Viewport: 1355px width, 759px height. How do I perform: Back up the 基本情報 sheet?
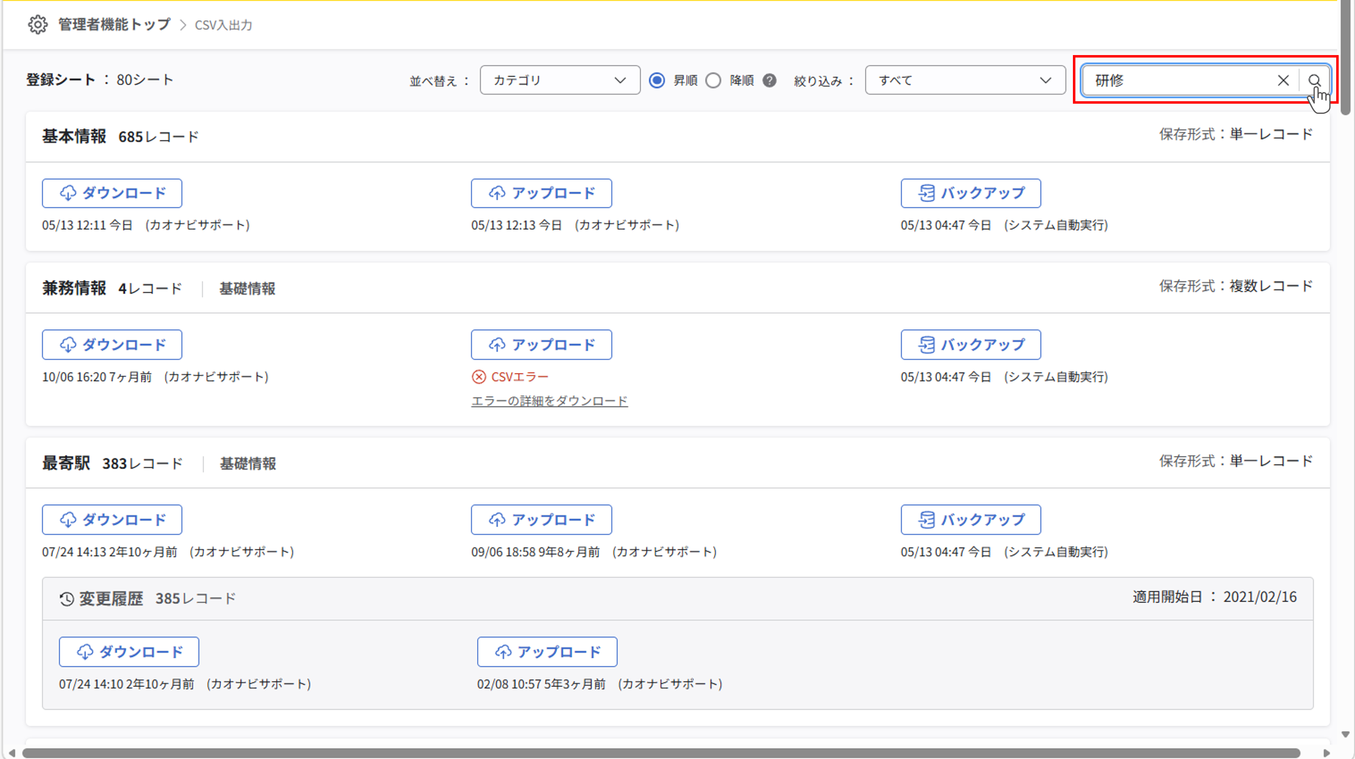click(x=970, y=194)
